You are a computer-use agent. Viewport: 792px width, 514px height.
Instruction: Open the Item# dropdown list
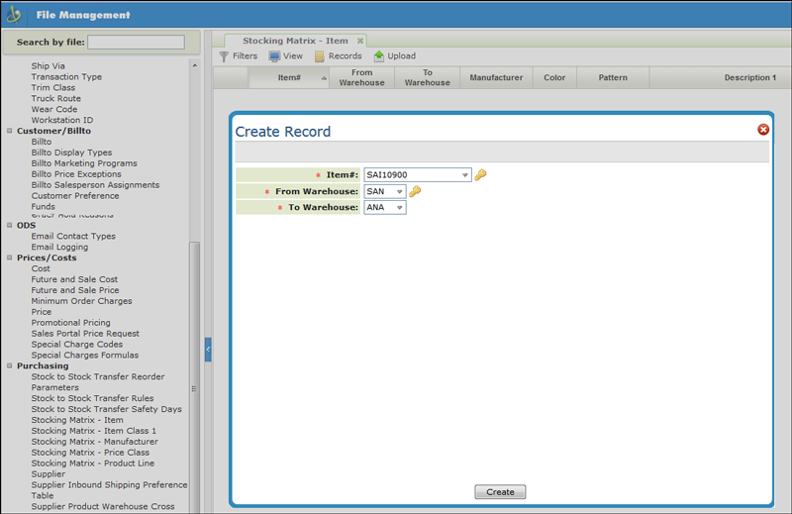point(464,175)
